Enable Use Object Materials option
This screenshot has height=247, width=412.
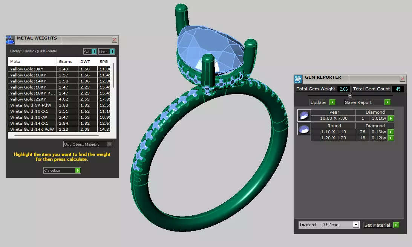click(88, 144)
